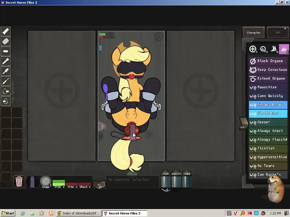290x217 pixels.
Task: Toggle the Deeper option
Action: click(268, 122)
